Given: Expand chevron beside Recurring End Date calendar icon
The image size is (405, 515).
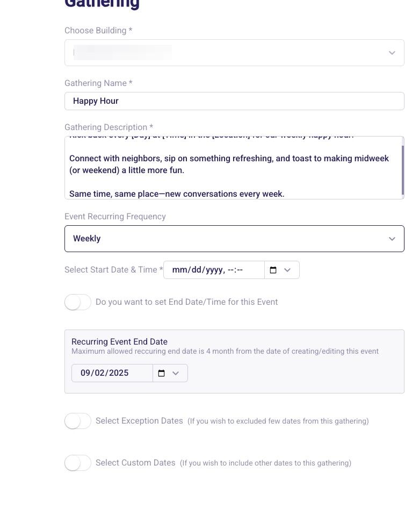Looking at the screenshot, I should tap(176, 373).
